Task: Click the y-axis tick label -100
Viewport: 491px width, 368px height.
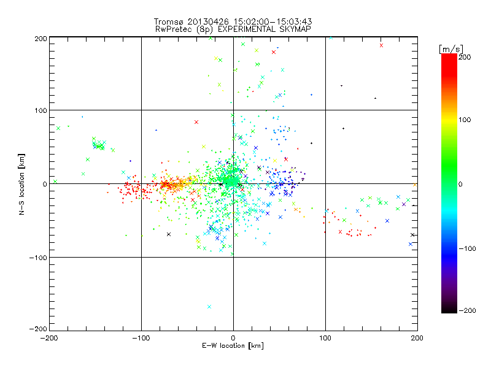Action: tap(38, 258)
